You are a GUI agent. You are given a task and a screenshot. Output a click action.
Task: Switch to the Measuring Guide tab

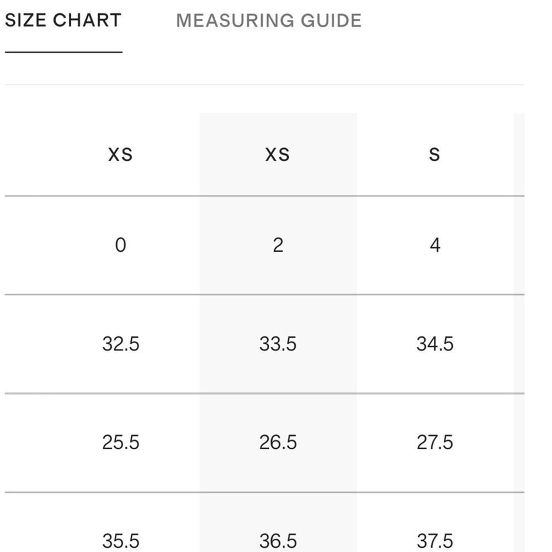pyautogui.click(x=269, y=21)
